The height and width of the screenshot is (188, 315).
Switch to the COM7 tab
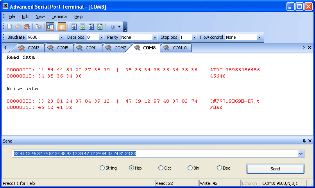(x=116, y=48)
